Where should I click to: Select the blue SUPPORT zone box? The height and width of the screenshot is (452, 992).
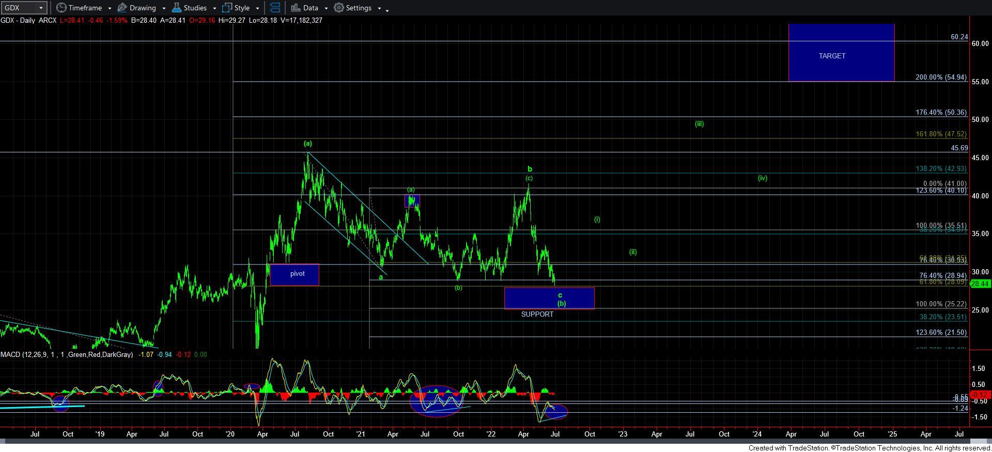(549, 298)
